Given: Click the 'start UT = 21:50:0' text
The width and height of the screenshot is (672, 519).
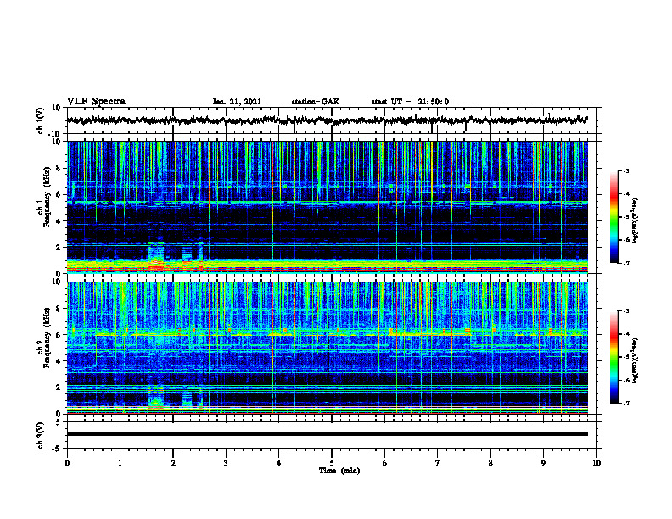Looking at the screenshot, I should (x=410, y=102).
